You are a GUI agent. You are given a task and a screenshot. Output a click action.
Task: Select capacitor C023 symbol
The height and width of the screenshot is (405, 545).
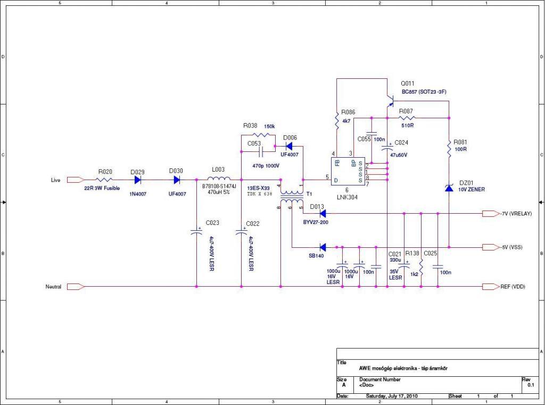pyautogui.click(x=196, y=232)
